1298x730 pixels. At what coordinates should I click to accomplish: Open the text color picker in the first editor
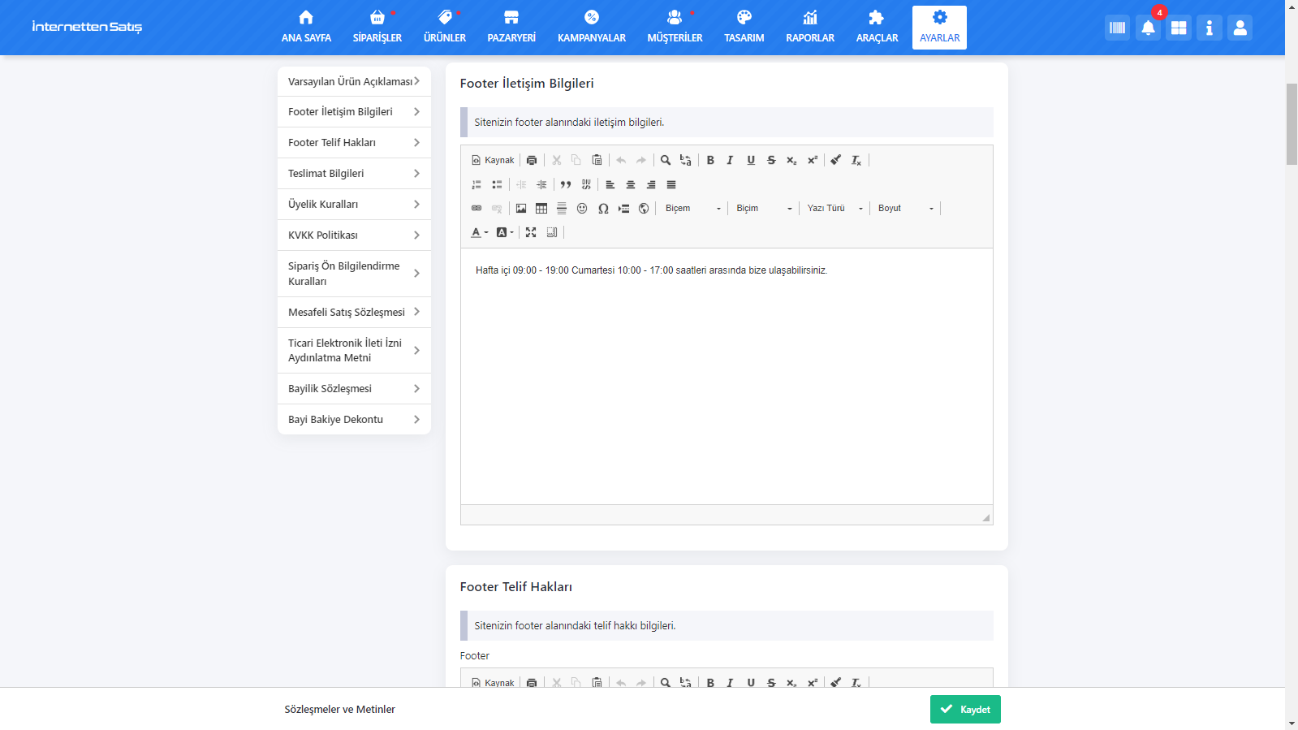pos(479,232)
